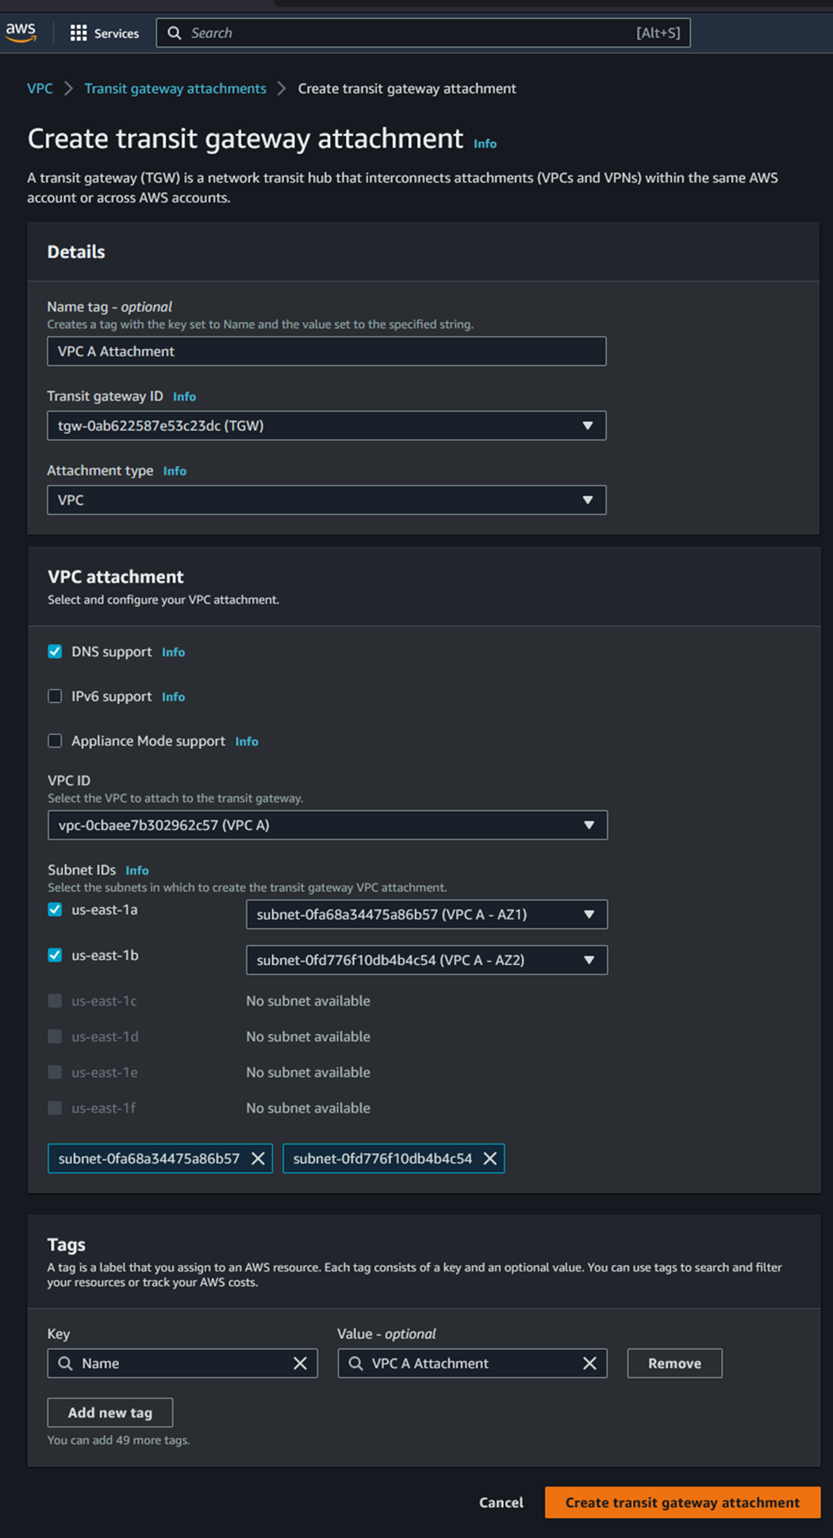This screenshot has height=1538, width=833.
Task: Go to Transit gateway attachments breadcrumb
Action: coord(175,89)
